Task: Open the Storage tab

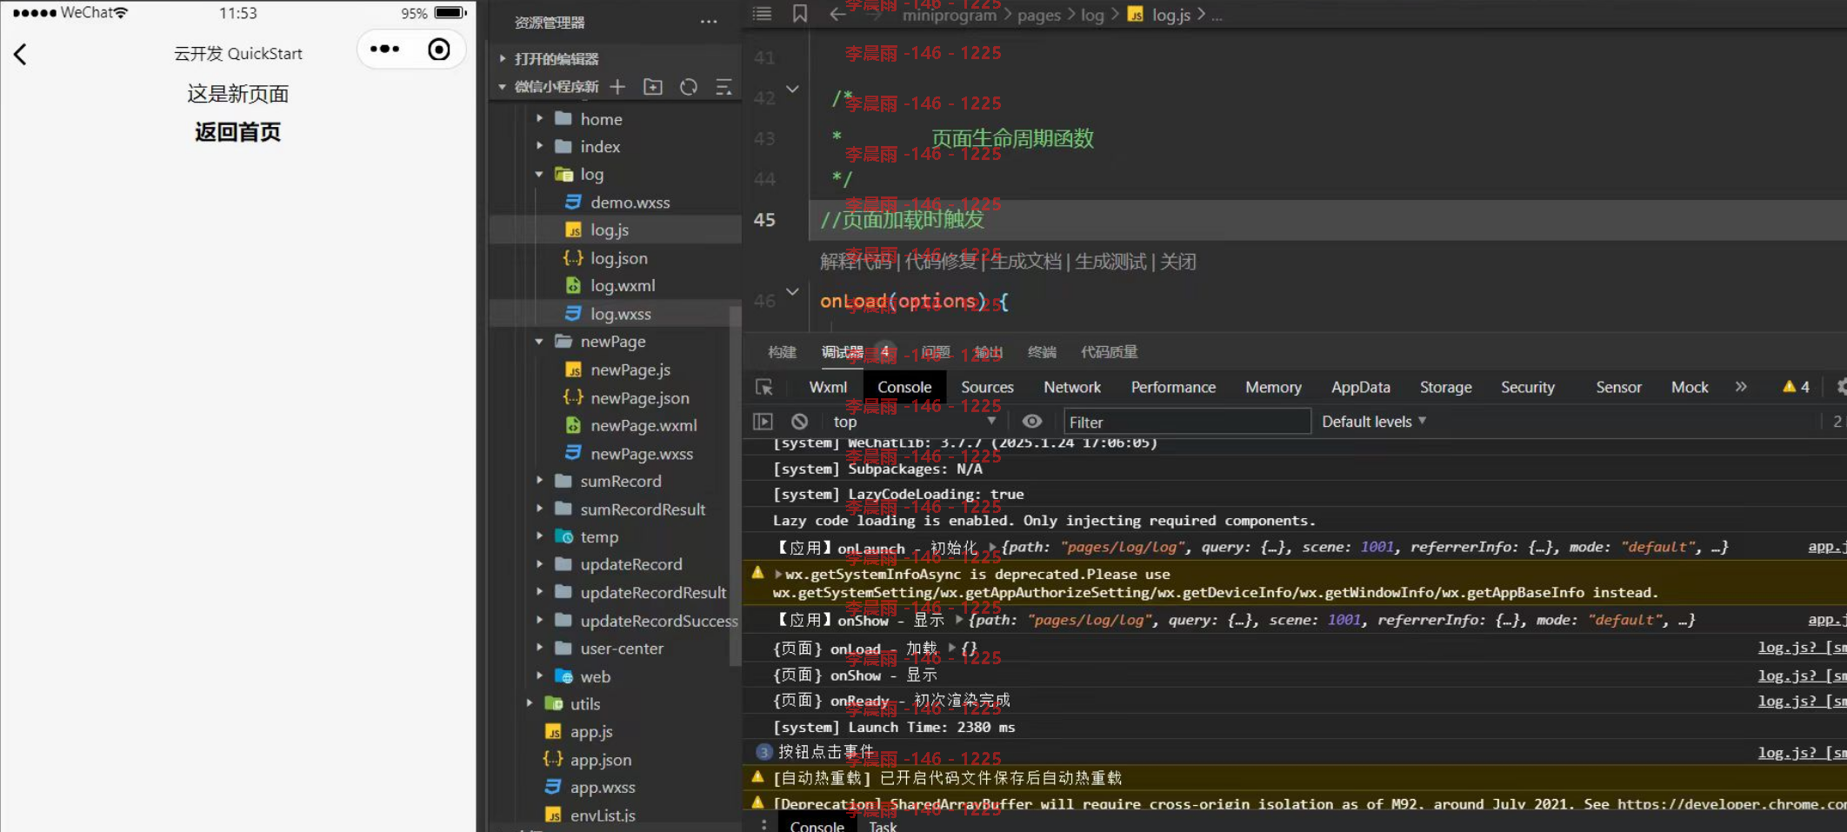Action: [x=1445, y=387]
